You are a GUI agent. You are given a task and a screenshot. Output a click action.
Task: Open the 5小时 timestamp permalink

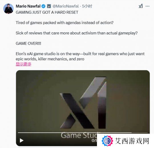coord(87,6)
